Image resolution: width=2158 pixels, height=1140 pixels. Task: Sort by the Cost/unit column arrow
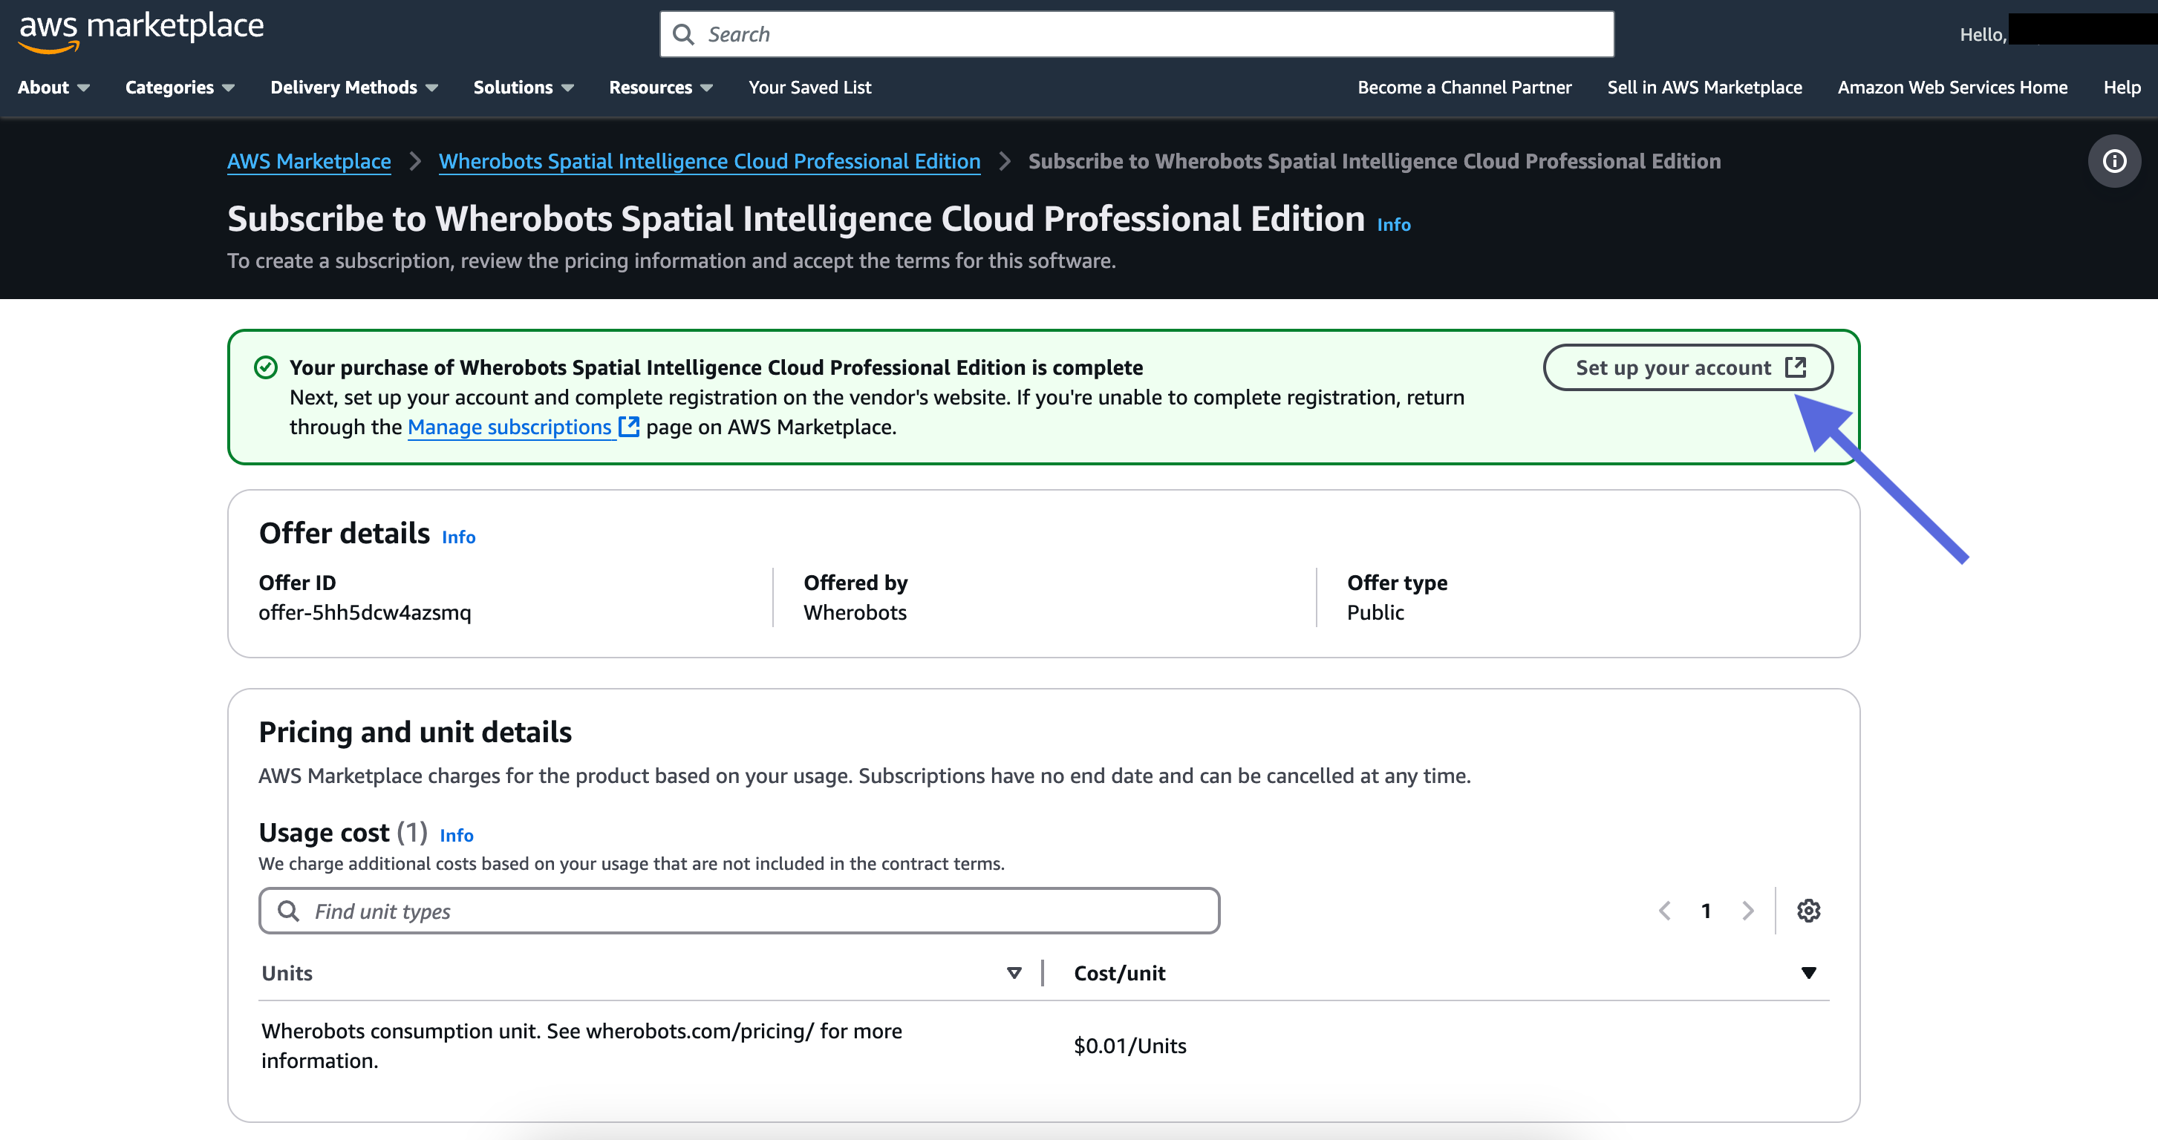tap(1807, 972)
